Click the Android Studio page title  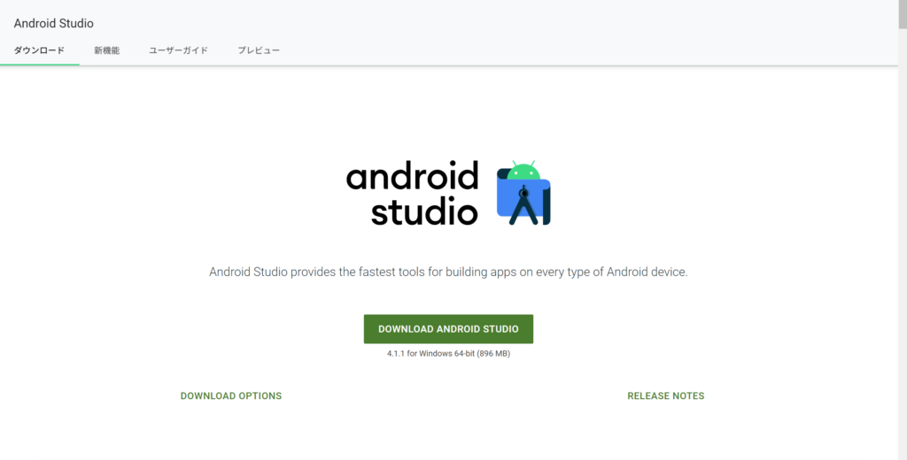(x=54, y=23)
